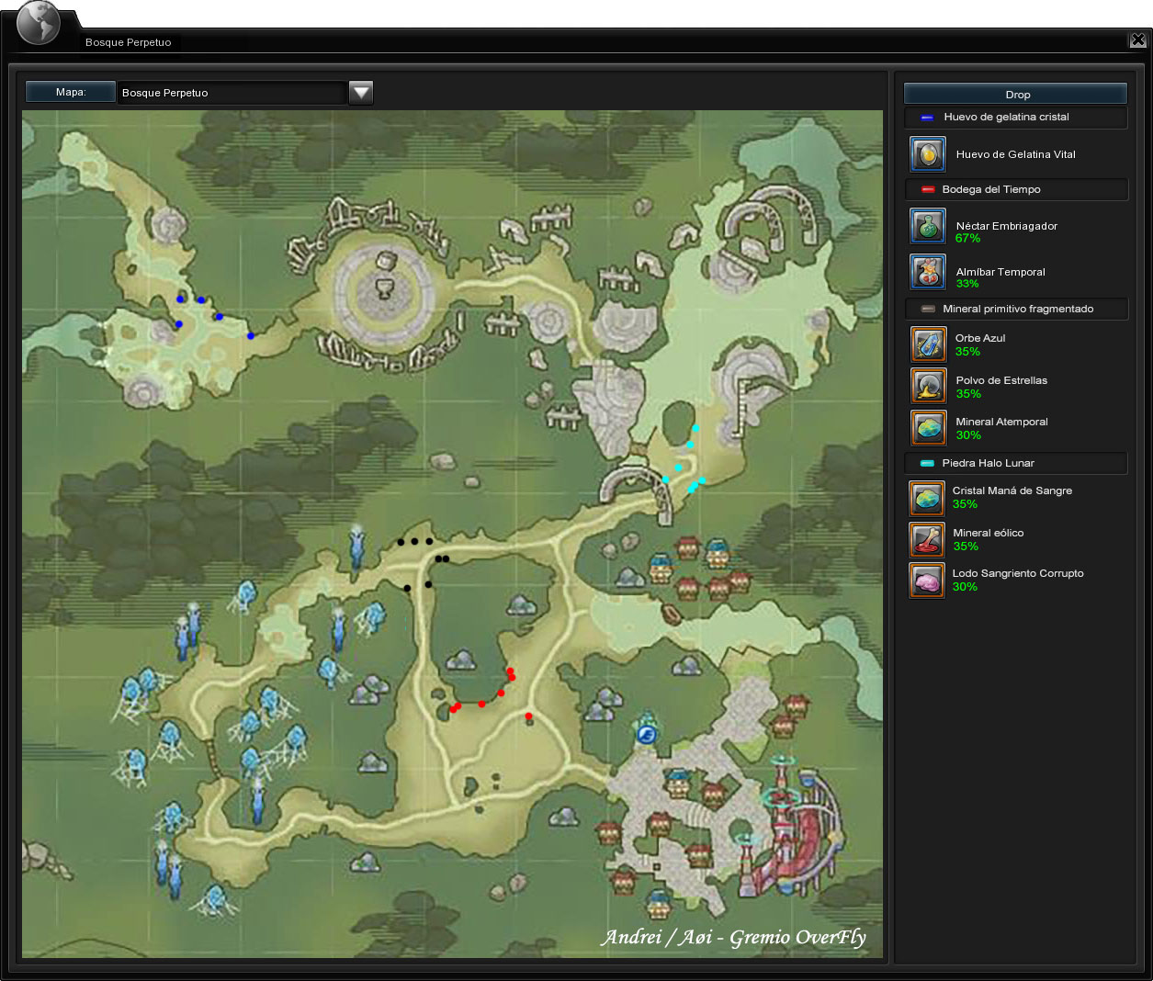The height and width of the screenshot is (981, 1153).
Task: Select the Néctar Embriagador potion icon
Action: coord(928,226)
